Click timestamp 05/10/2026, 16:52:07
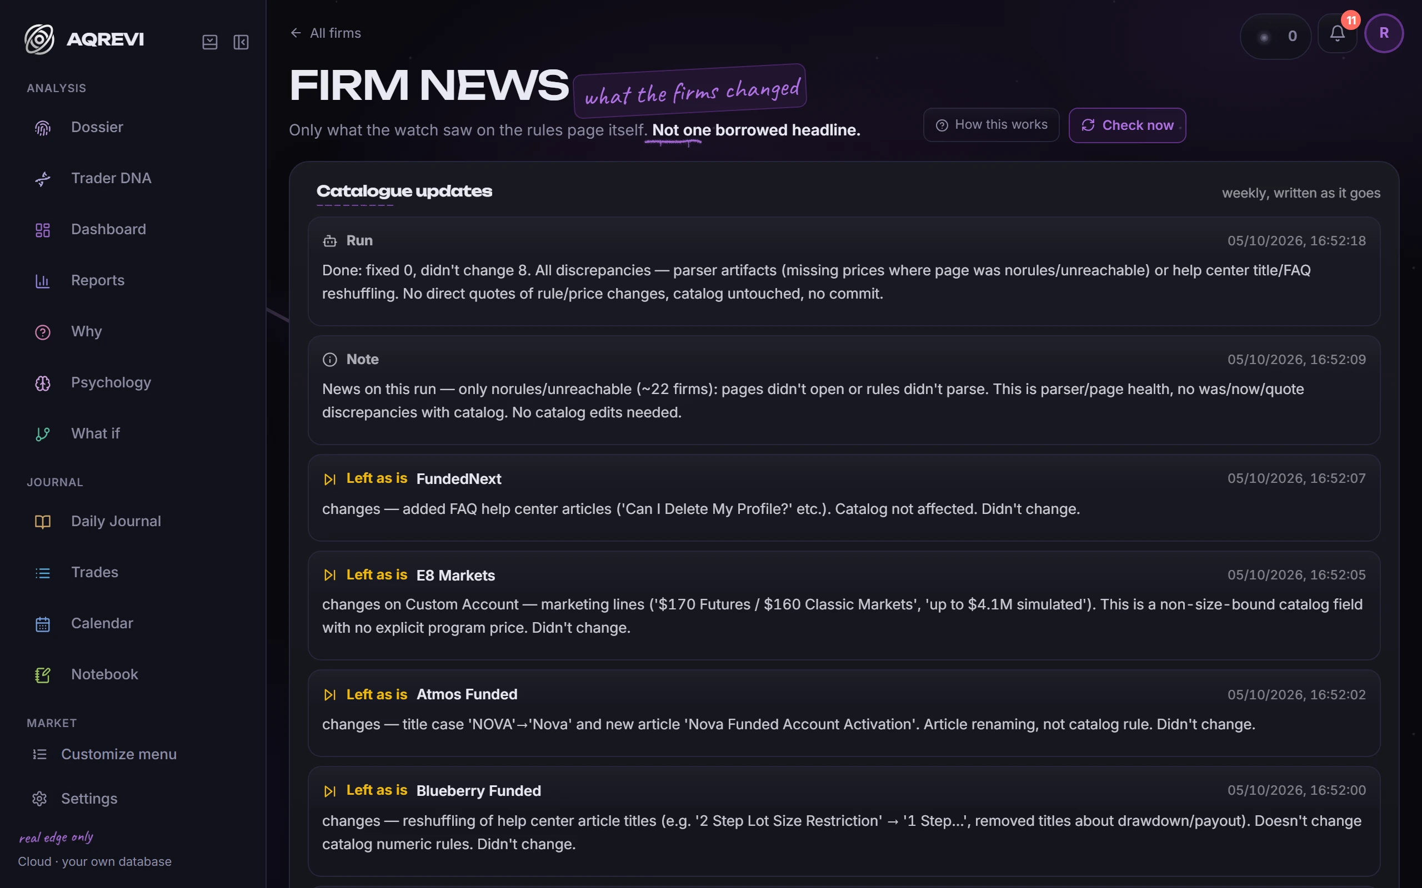This screenshot has width=1422, height=888. tap(1296, 478)
